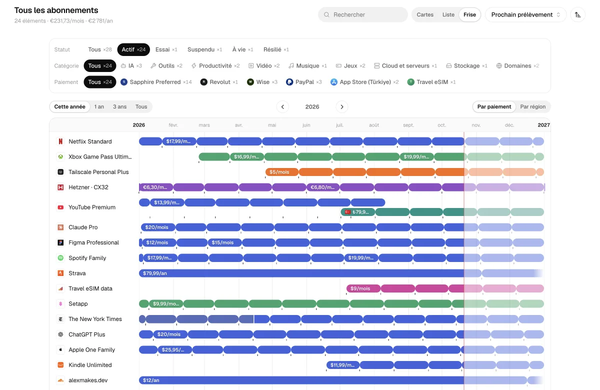Click the Setapp pink icon
The width and height of the screenshot is (600, 390).
click(x=60, y=304)
